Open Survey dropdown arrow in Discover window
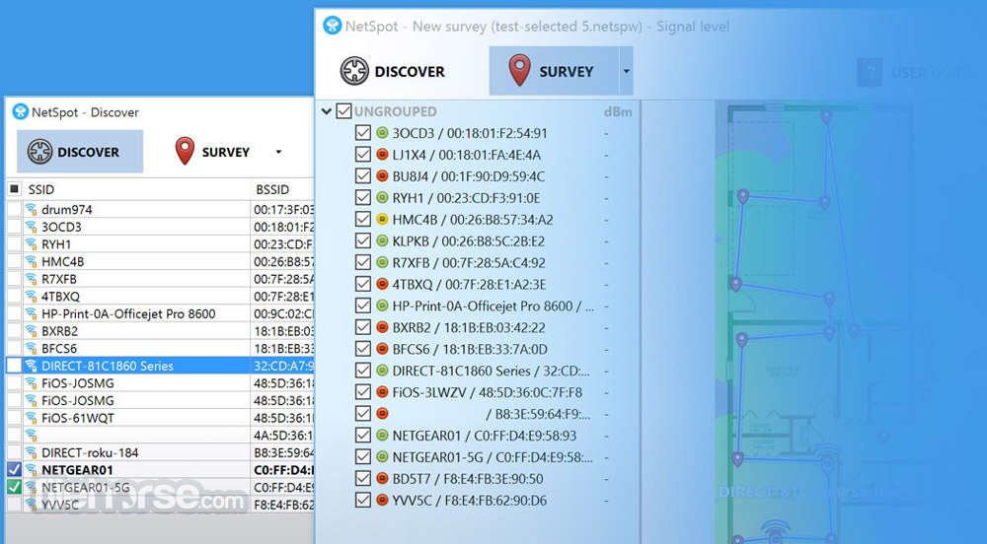987x544 pixels. (x=278, y=152)
